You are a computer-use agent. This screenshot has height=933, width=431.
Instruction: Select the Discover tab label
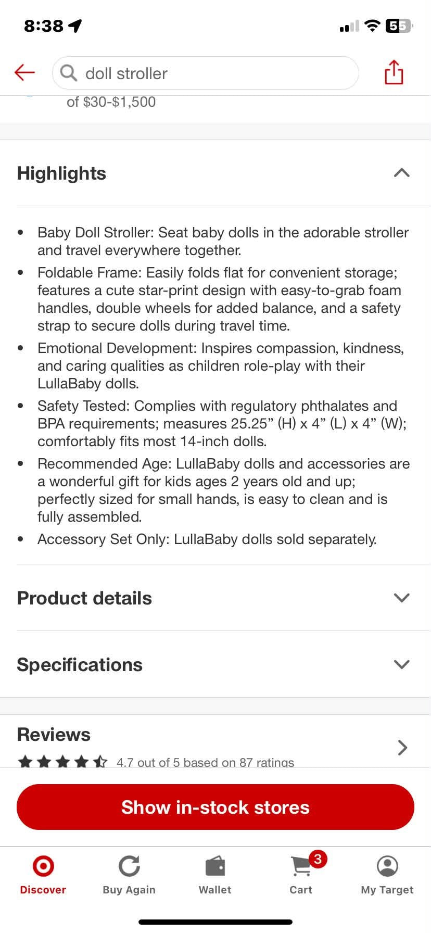pyautogui.click(x=43, y=890)
